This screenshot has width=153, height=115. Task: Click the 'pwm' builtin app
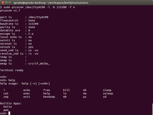tap(6, 110)
